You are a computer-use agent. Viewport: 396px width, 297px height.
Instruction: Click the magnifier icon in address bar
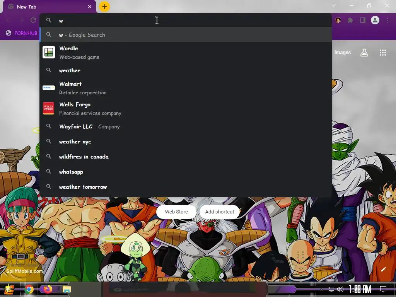[x=48, y=20]
